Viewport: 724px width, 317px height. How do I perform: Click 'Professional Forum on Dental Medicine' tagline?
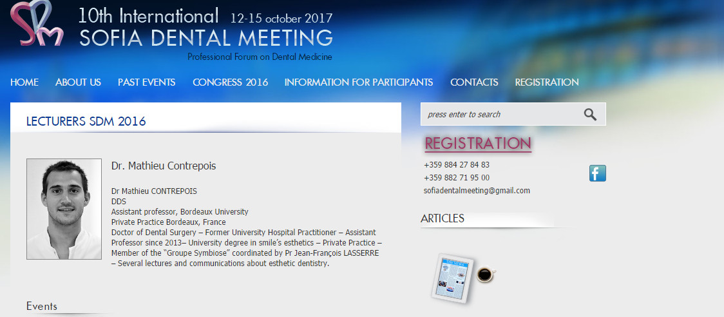pos(260,57)
